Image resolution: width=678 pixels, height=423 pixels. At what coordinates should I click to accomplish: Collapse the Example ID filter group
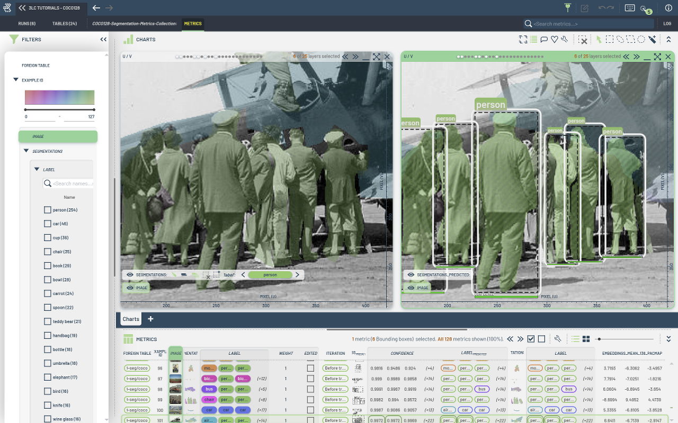pyautogui.click(x=16, y=80)
